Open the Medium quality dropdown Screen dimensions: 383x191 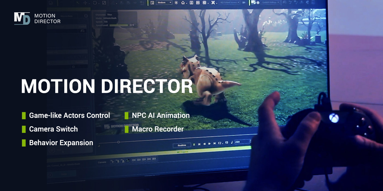tap(164, 2)
